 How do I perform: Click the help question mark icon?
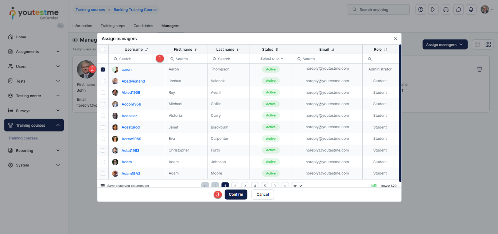coord(421,10)
